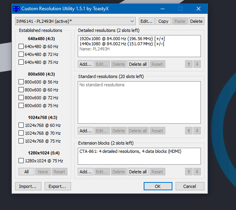This screenshot has height=210, width=236.
Task: Click None under Established resolutions
Action: [x=43, y=171]
